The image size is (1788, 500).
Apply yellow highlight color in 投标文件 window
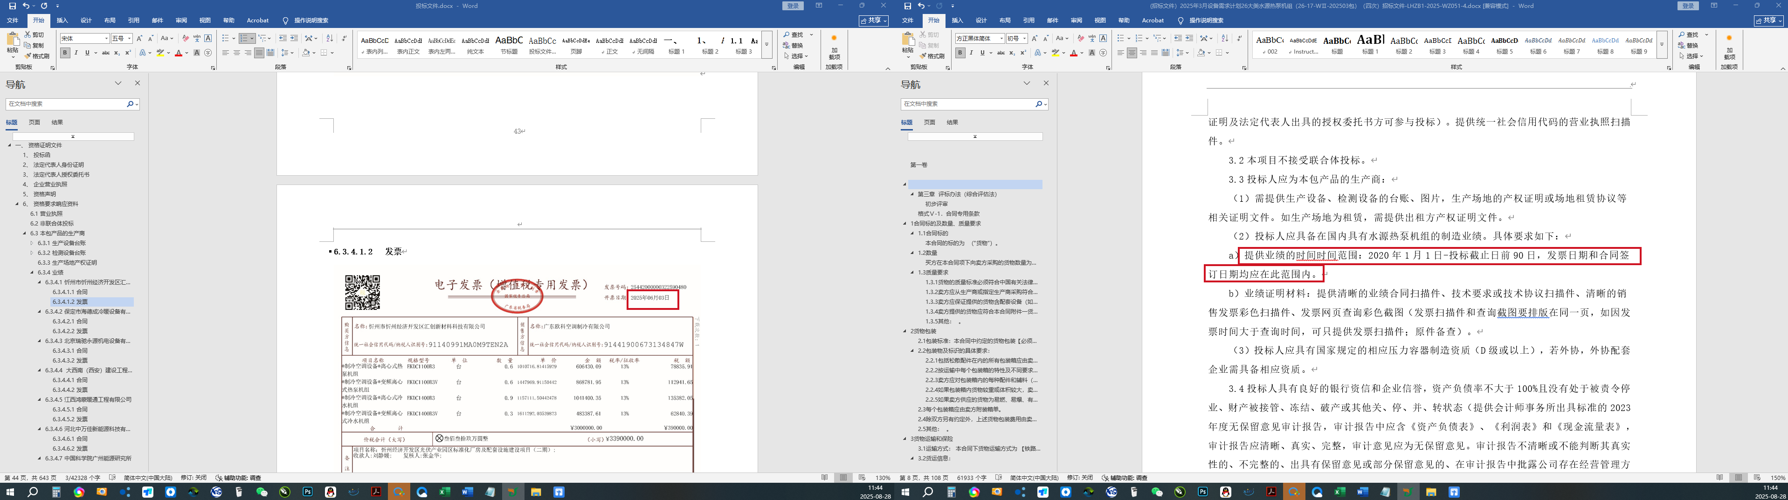(x=160, y=53)
